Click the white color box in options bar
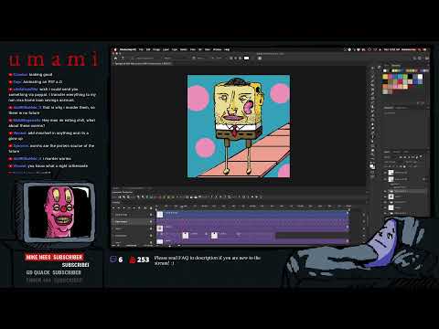439x329 pixels. (x=246, y=58)
